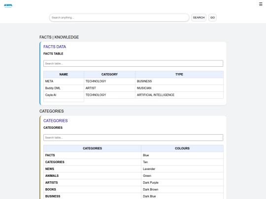Screen dimensions: 266x199
Task: Click the CATEGORY column header
Action: (x=109, y=75)
